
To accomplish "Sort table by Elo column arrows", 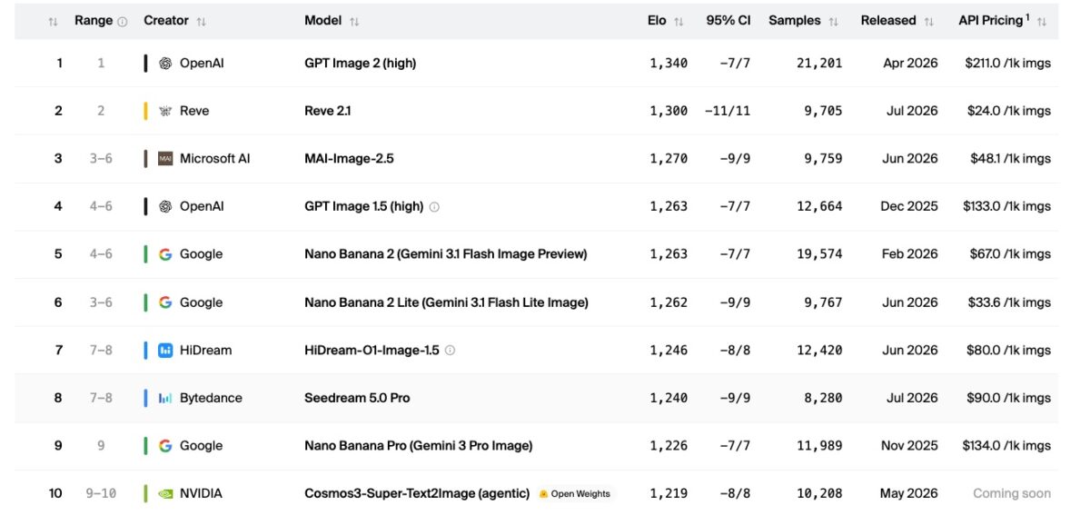I will [679, 21].
